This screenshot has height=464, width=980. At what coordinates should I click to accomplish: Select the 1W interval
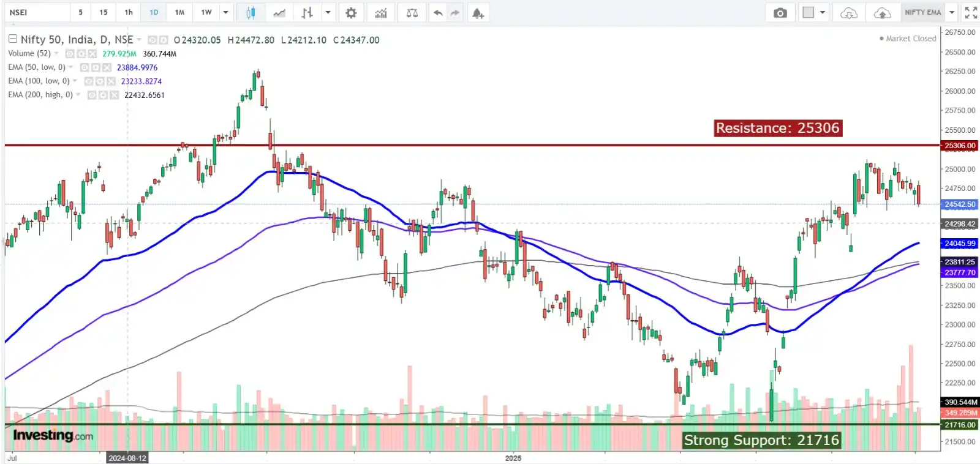(206, 12)
